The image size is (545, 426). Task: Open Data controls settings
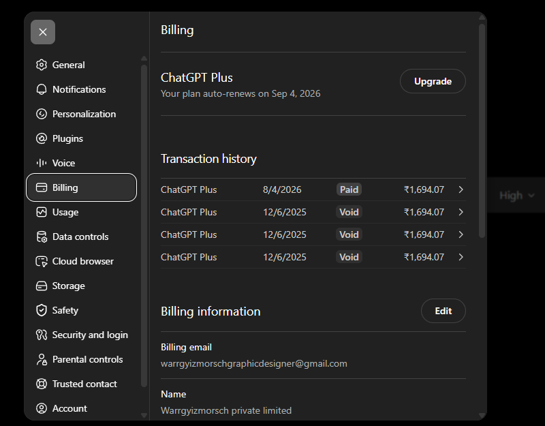point(81,237)
